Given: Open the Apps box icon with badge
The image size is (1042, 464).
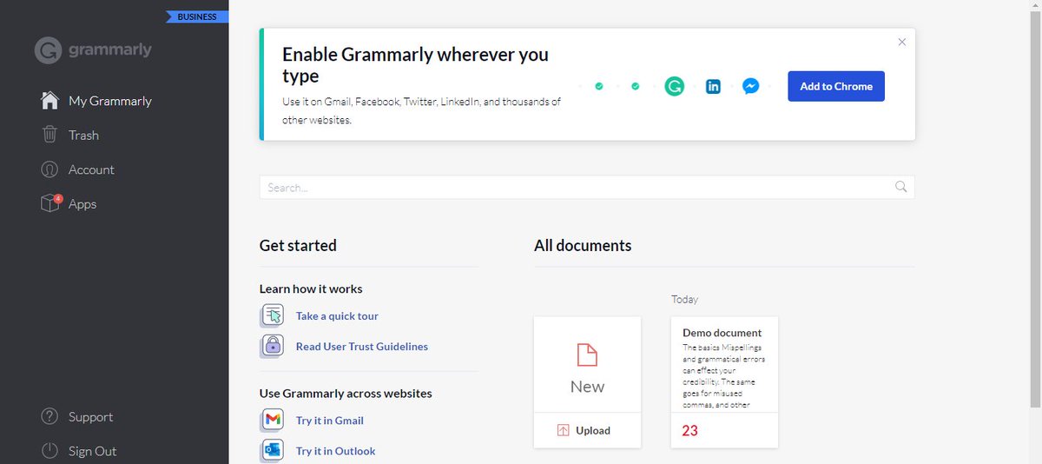Looking at the screenshot, I should tap(50, 203).
